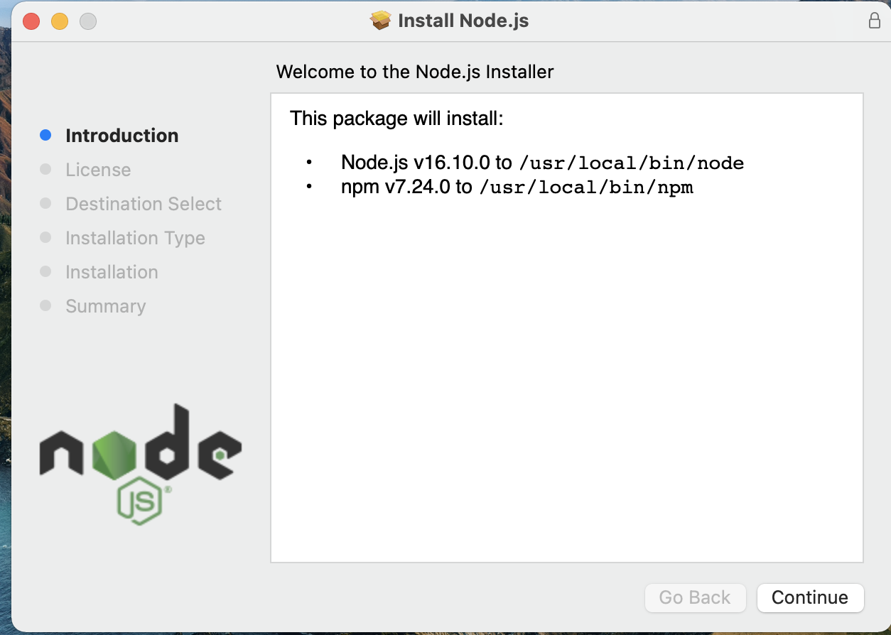Click the blue Introduction step bullet

click(45, 135)
